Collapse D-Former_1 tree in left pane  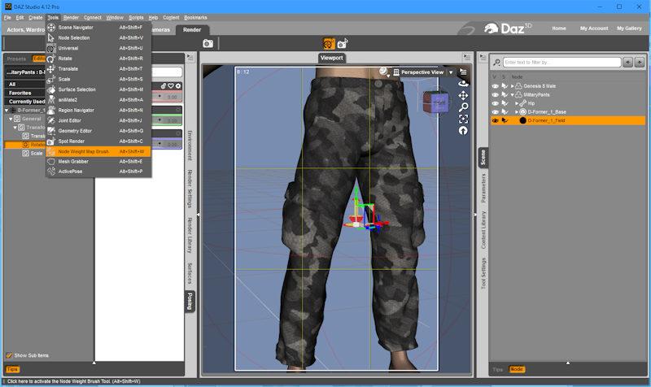coord(7,111)
